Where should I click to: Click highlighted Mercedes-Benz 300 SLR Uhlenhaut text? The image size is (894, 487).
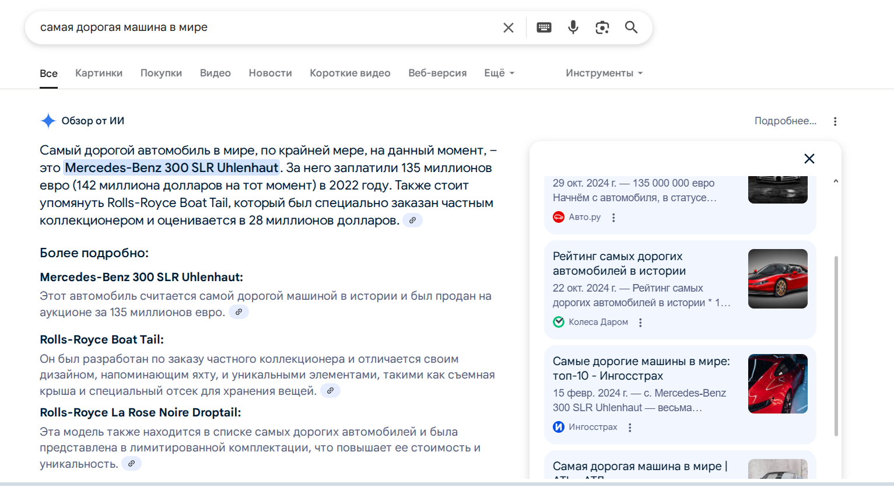(171, 168)
